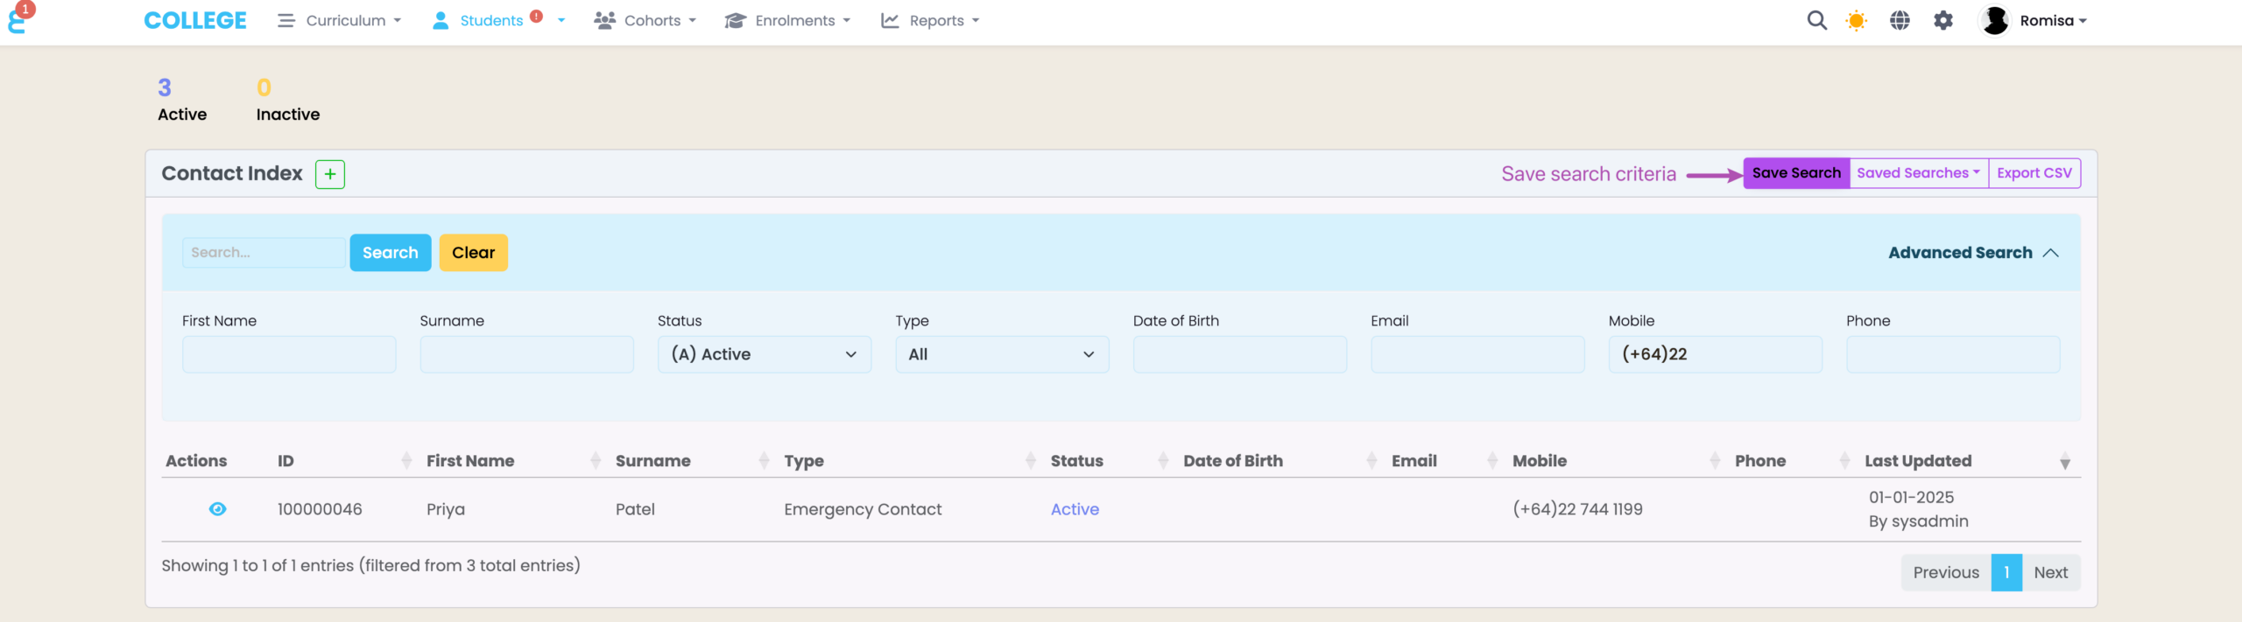Click the Save Search button
This screenshot has height=622, width=2242.
1796,173
